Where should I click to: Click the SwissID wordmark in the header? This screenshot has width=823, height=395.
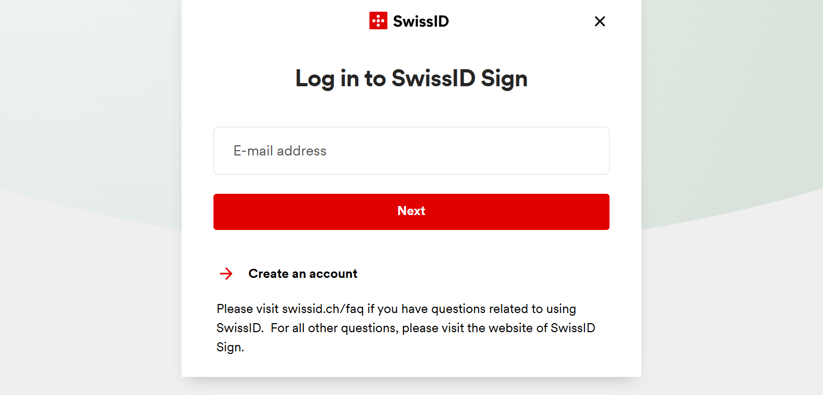pyautogui.click(x=421, y=21)
